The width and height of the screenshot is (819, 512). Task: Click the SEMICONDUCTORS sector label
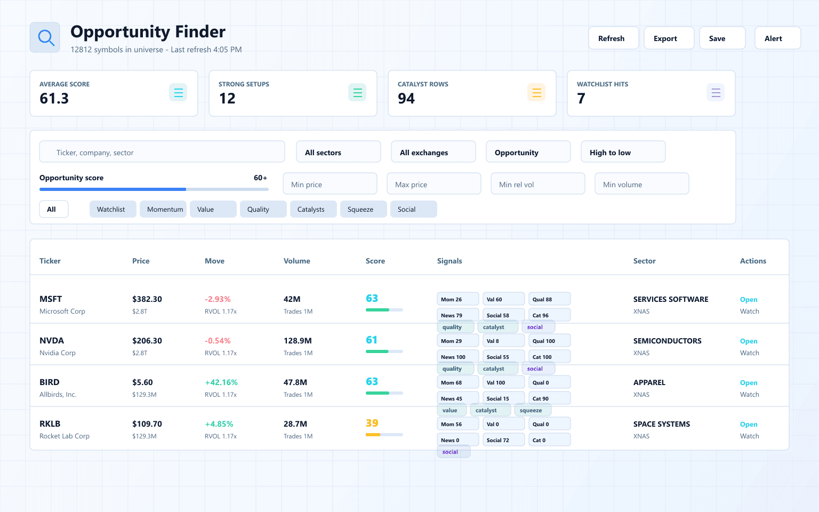668,341
